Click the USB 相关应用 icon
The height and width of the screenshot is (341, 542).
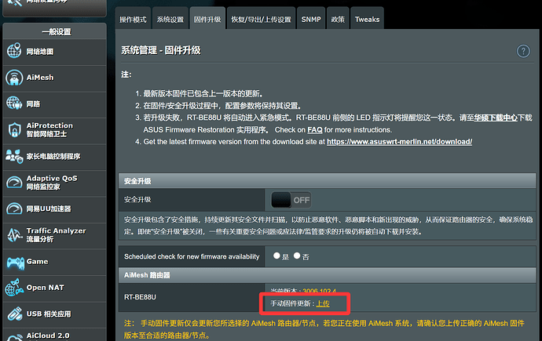point(14,314)
